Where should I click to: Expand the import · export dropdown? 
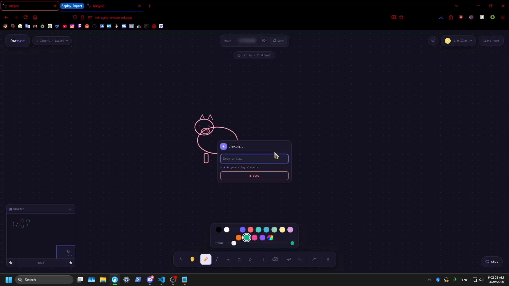pyautogui.click(x=52, y=41)
